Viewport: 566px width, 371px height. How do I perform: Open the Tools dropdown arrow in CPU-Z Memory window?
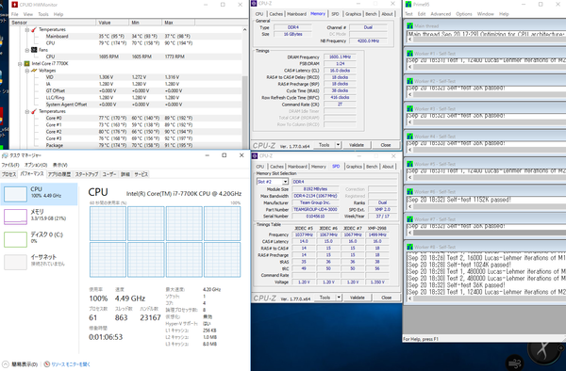[339, 145]
